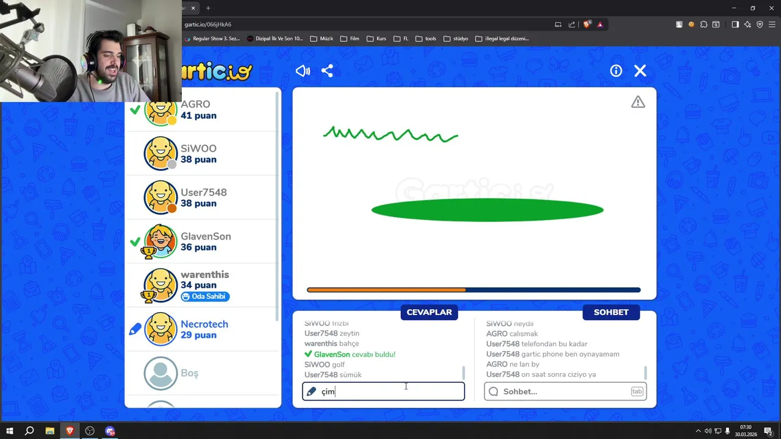
Task: Open the stüdyo bookmarks folder
Action: 456,38
